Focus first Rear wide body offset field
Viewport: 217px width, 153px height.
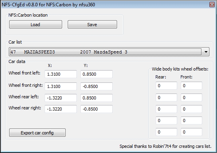point(166,86)
